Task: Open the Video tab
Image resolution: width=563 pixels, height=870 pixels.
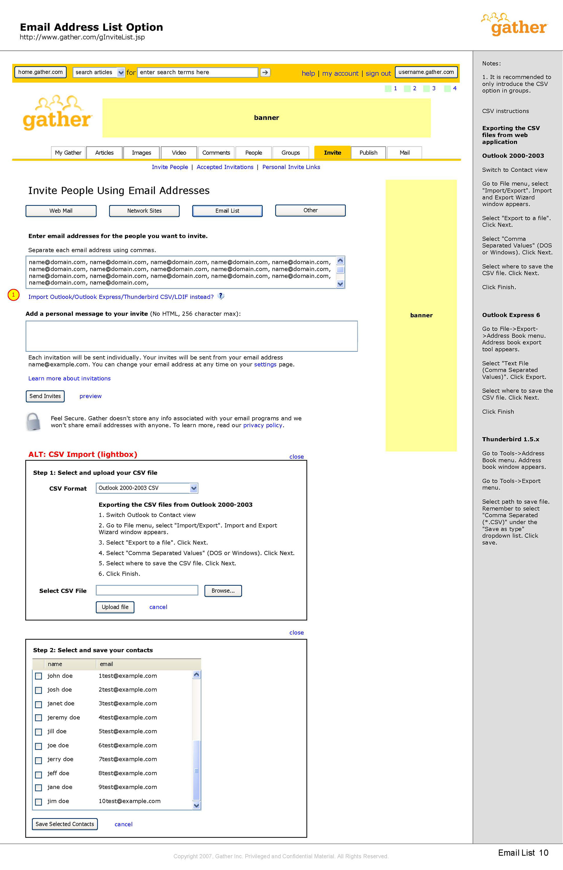Action: point(179,153)
